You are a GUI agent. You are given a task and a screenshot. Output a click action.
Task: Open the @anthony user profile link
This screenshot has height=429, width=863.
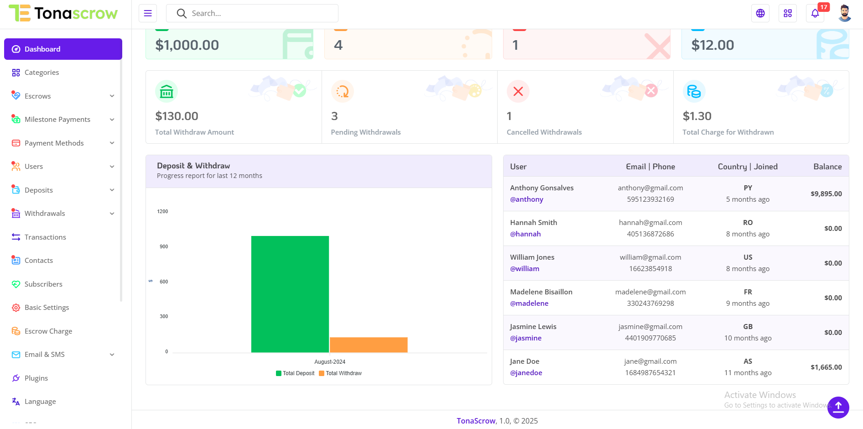coord(526,199)
